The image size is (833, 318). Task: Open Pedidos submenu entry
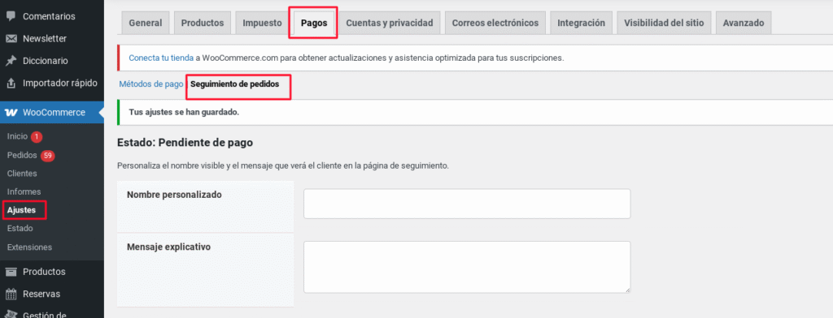[22, 156]
